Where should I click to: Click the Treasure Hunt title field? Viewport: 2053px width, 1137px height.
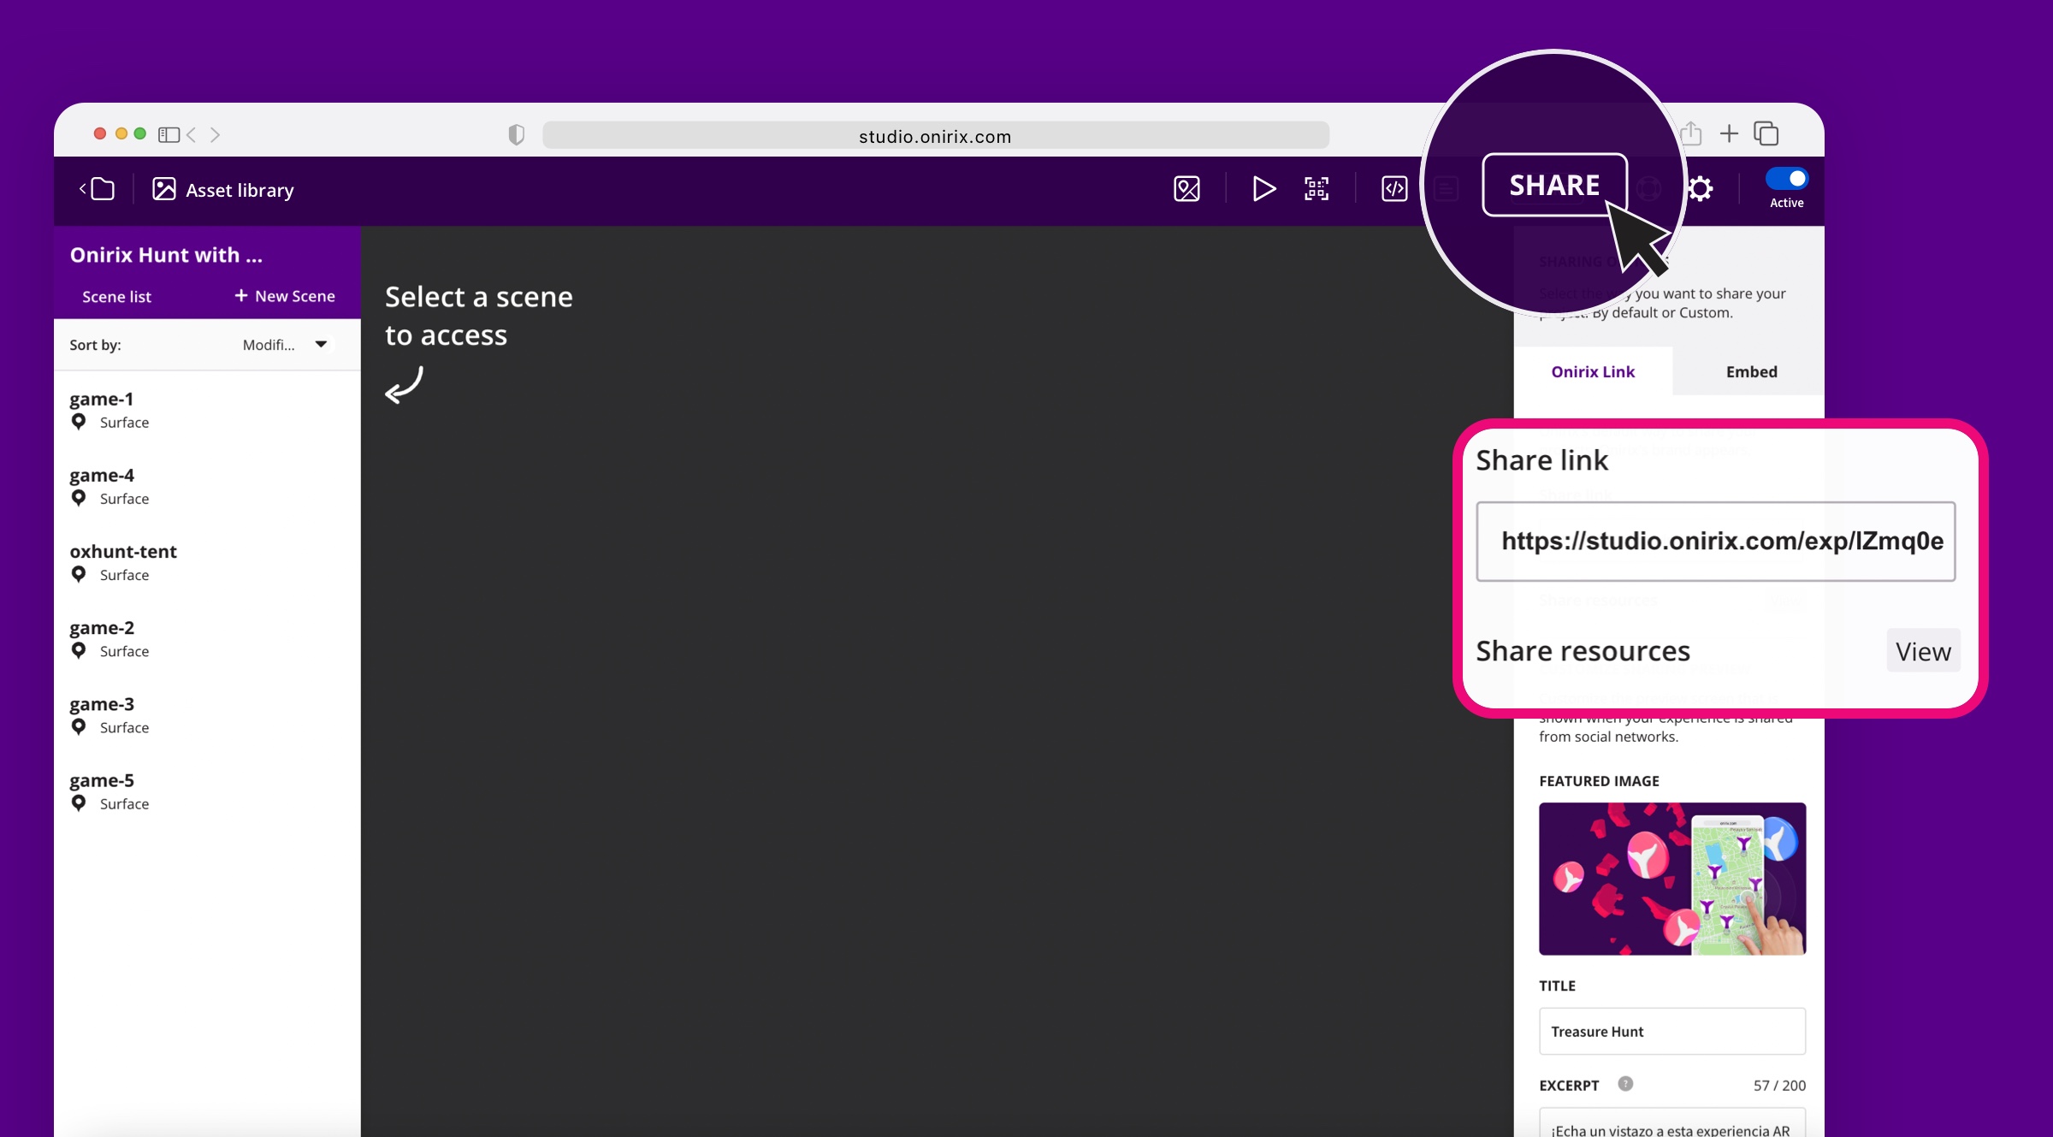coord(1671,1031)
